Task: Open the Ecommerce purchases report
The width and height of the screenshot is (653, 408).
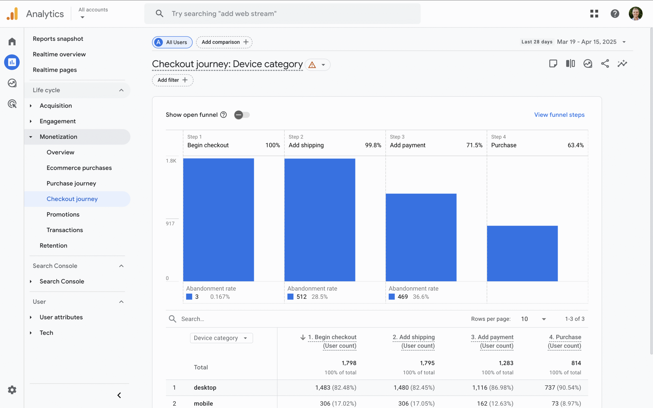Action: [79, 168]
